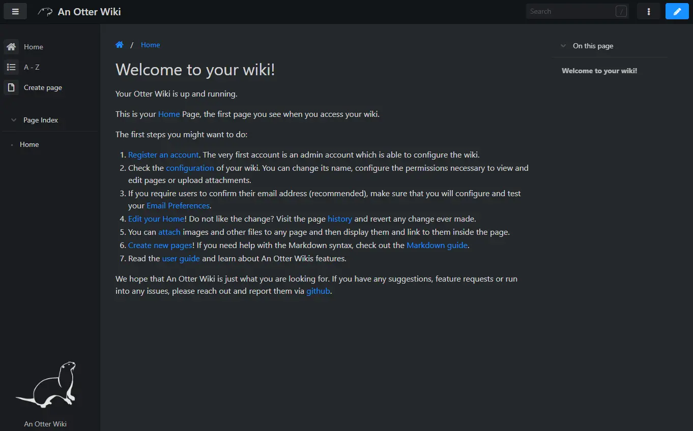Click the Create page icon
This screenshot has height=431, width=693.
pos(11,87)
